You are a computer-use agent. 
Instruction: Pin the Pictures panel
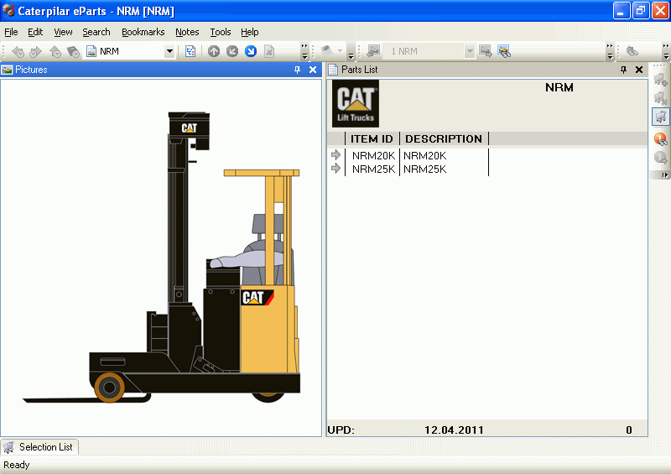(298, 70)
